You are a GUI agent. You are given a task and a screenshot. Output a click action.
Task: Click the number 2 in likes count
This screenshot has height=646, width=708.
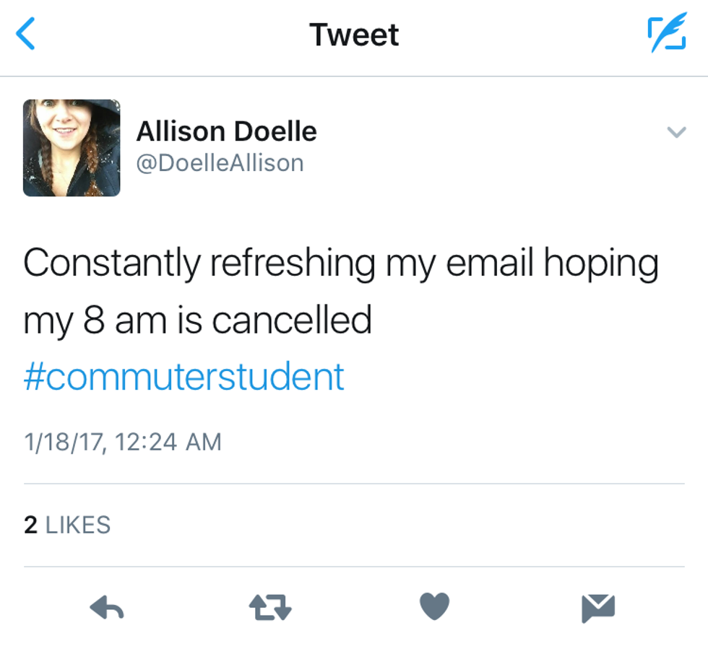click(x=30, y=525)
